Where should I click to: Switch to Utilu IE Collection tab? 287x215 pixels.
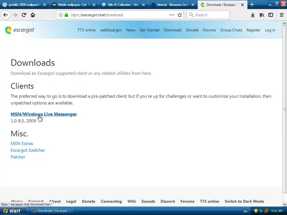124,4
